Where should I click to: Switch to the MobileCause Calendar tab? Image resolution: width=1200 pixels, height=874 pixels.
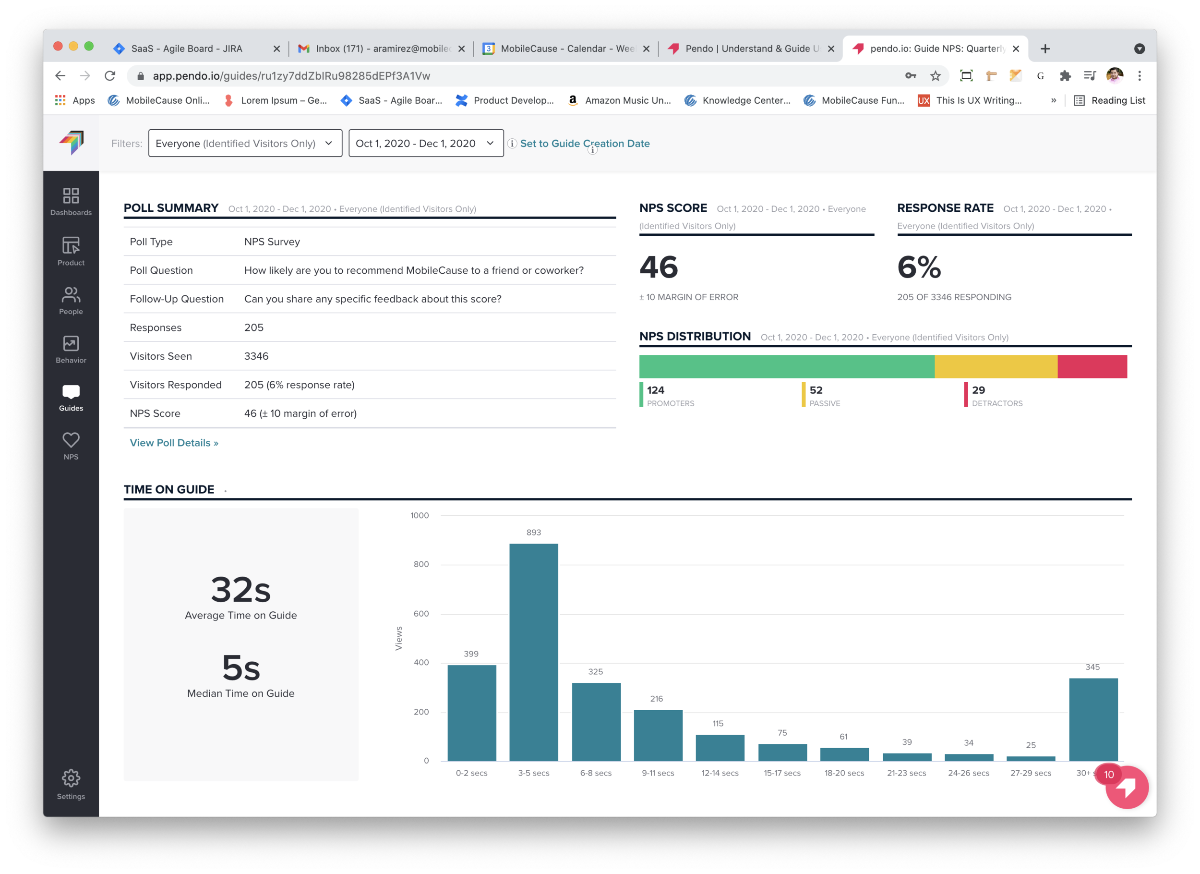point(566,49)
